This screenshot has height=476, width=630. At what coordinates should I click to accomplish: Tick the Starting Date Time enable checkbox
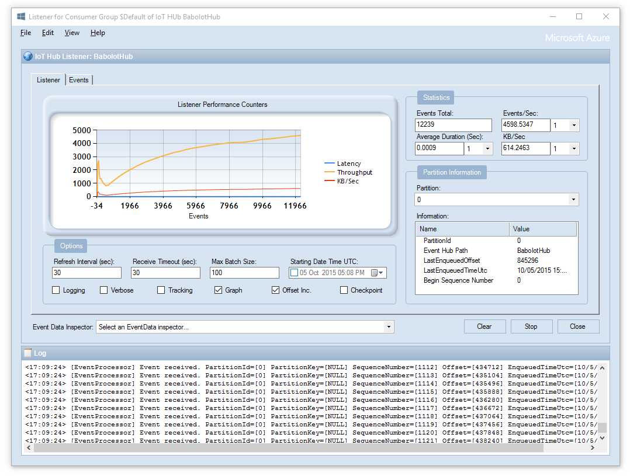pos(294,273)
